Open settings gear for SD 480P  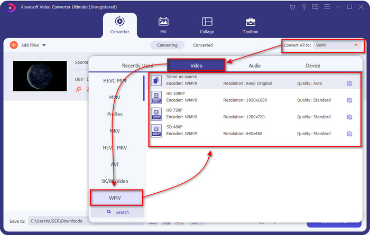pos(349,134)
